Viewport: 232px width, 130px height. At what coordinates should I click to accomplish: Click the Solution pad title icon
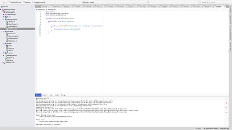pos(1,7)
